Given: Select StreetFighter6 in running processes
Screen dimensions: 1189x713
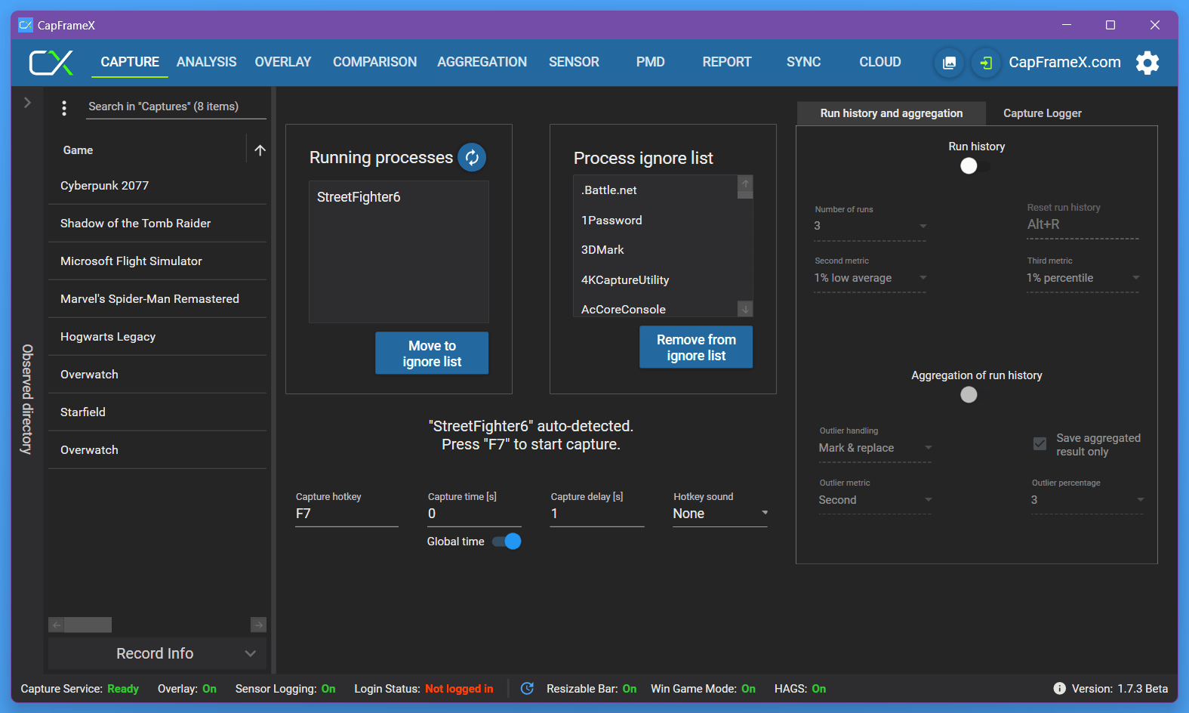Looking at the screenshot, I should [x=399, y=197].
